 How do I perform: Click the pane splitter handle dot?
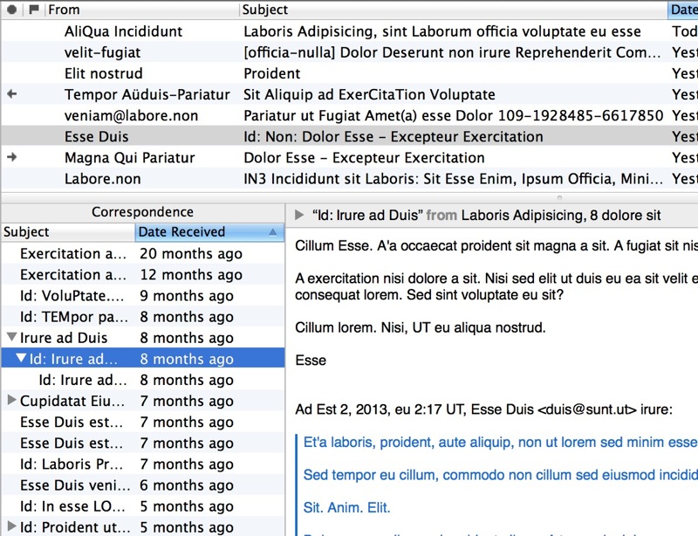[559, 197]
